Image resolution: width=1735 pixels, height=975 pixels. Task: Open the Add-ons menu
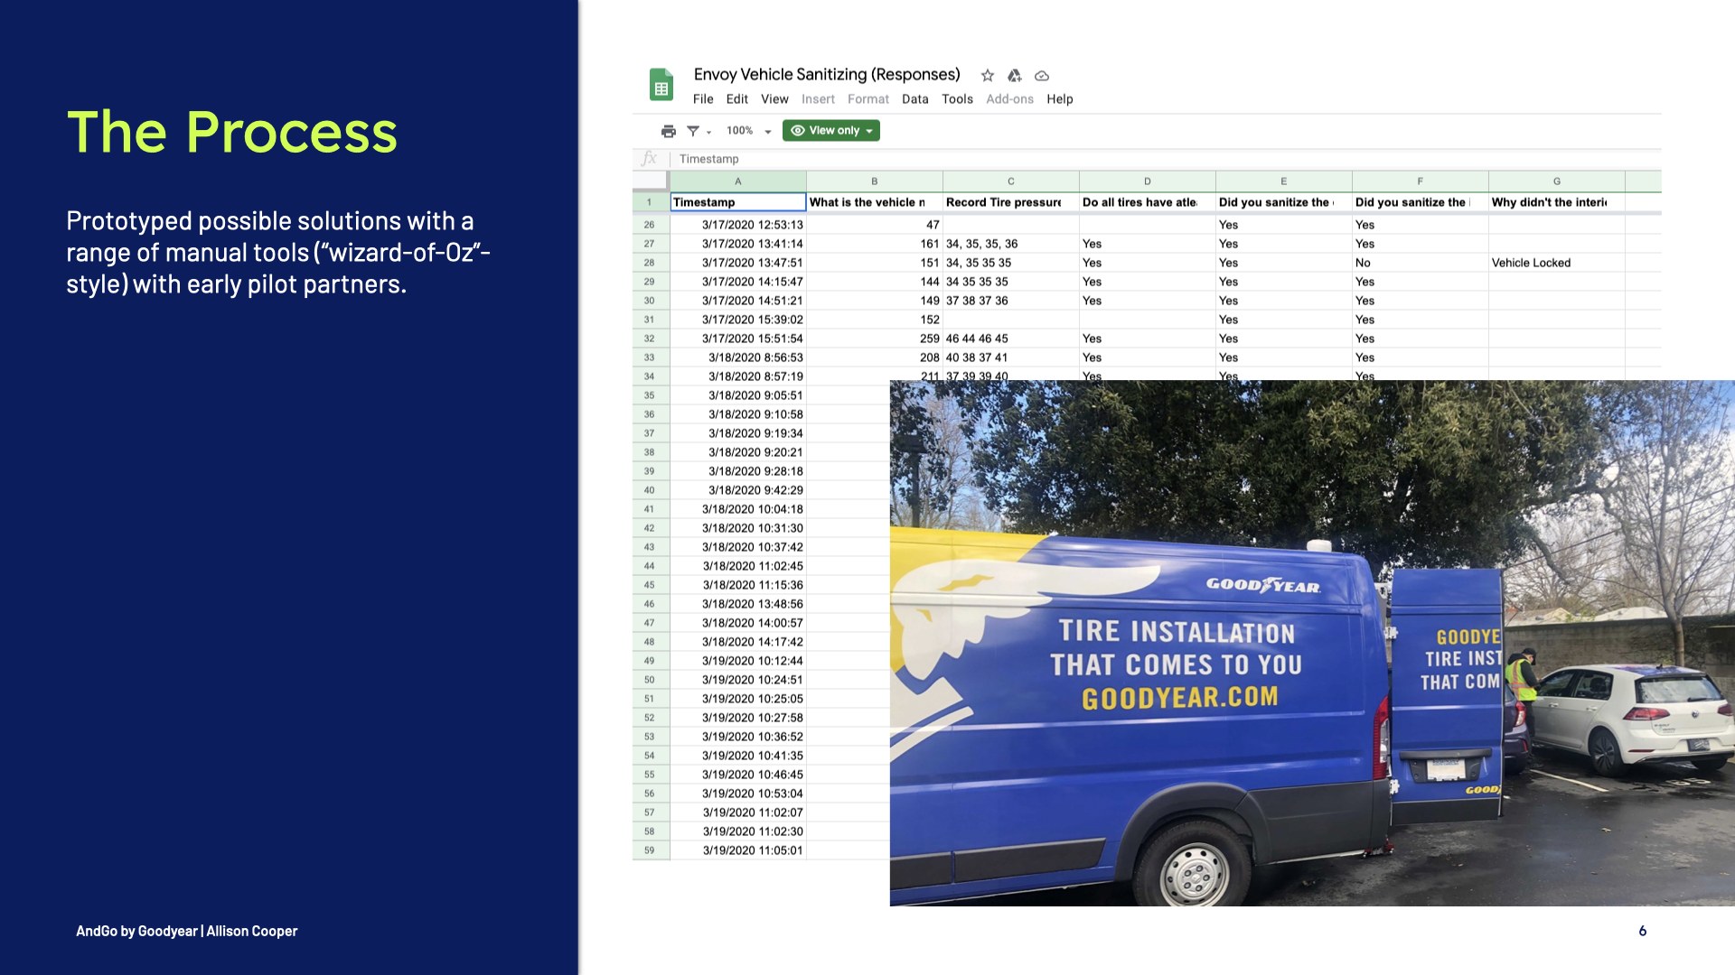pyautogui.click(x=1009, y=99)
